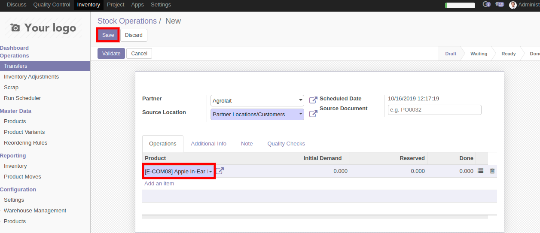Open the Product dropdown in operations row

point(211,171)
